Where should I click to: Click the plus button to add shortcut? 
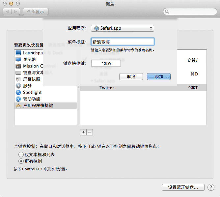coord(83,132)
